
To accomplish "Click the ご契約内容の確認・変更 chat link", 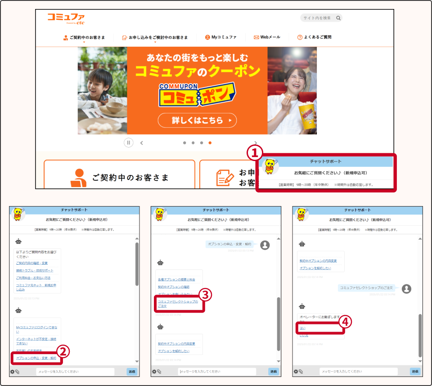I will tap(31, 263).
